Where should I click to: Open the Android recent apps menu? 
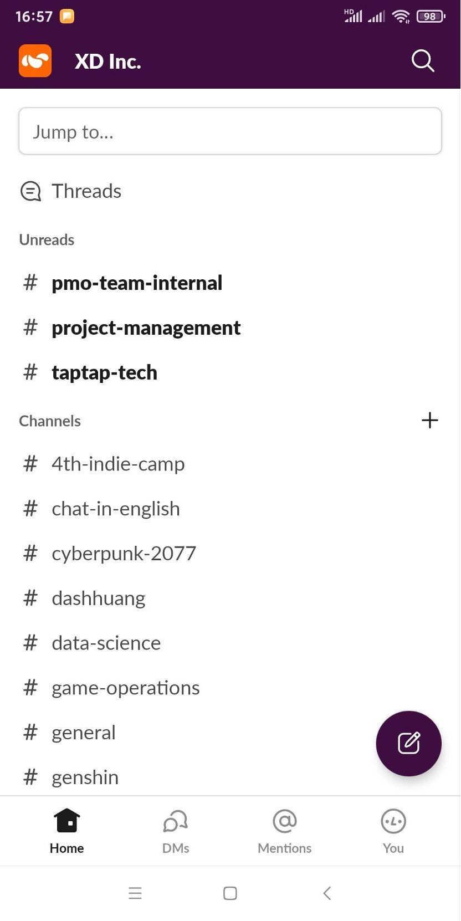135,893
